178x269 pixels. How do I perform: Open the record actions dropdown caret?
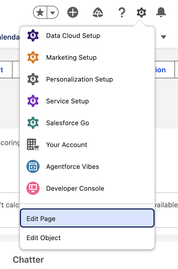(164, 37)
